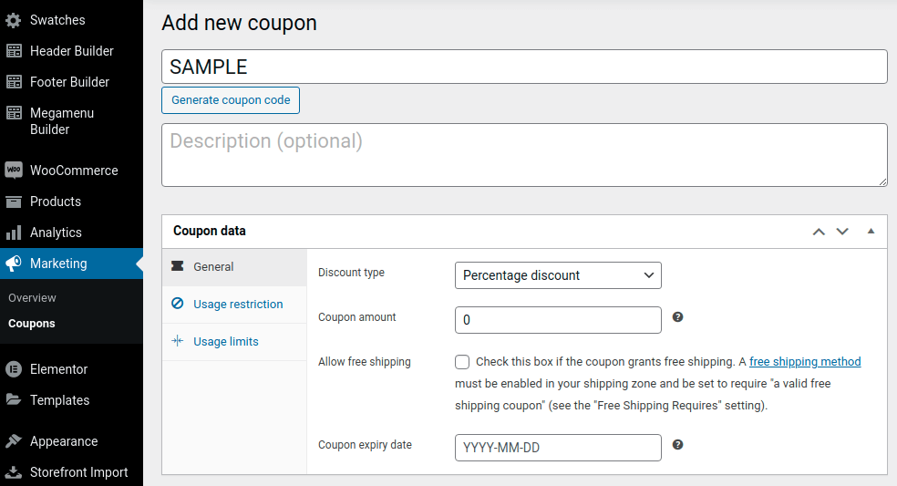Click the Storefront Import download icon
Viewport: 897px width, 486px height.
14,472
